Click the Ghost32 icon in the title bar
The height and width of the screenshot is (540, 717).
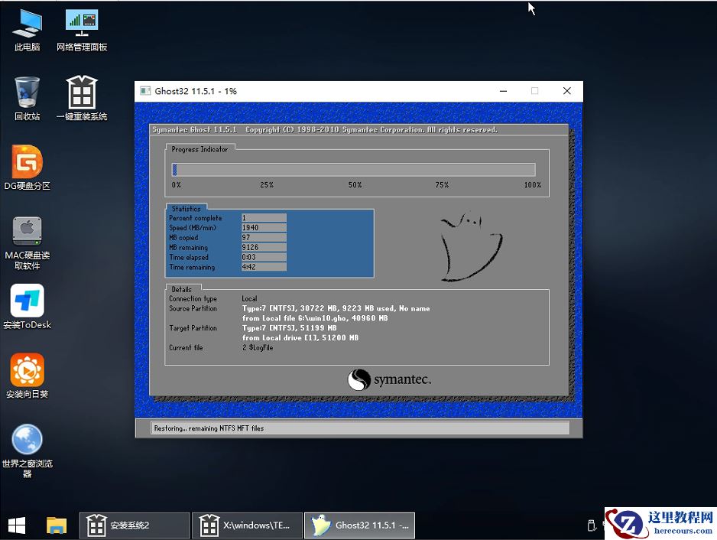(145, 90)
